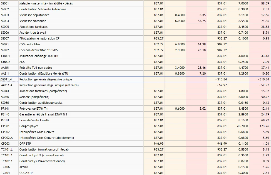271x175 pixels.
Task: Select the SS021 code cell
Action: 9,44
